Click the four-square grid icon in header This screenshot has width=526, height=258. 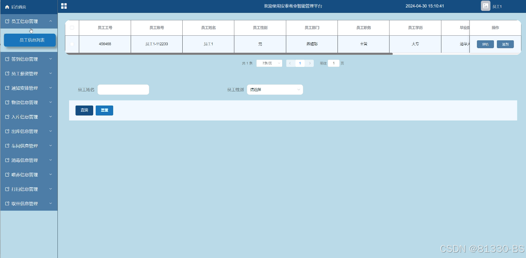64,6
